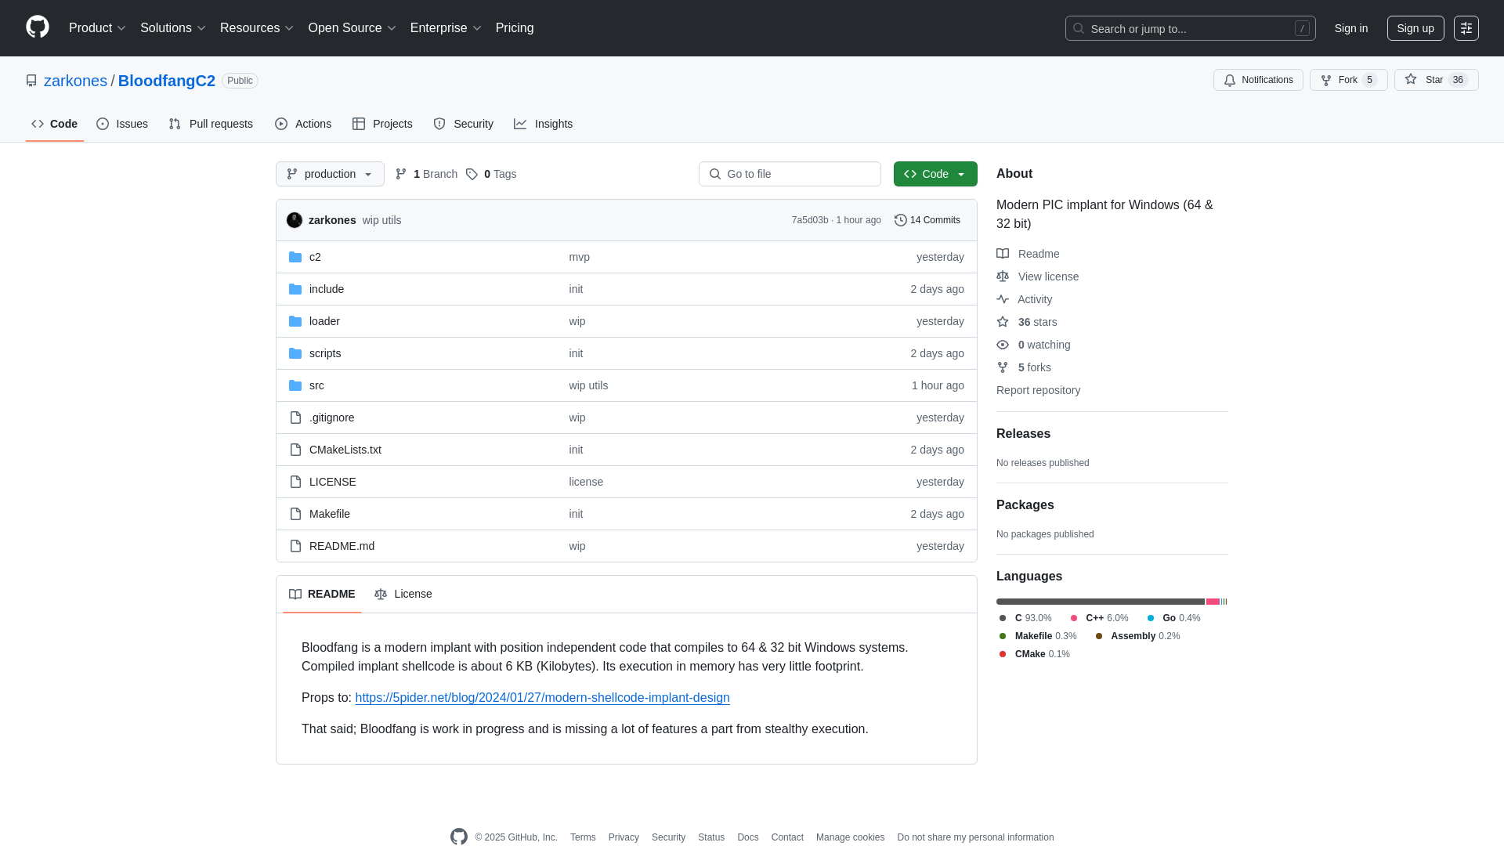Open the green Code dropdown button
Viewport: 1504px width, 846px height.
tap(935, 174)
